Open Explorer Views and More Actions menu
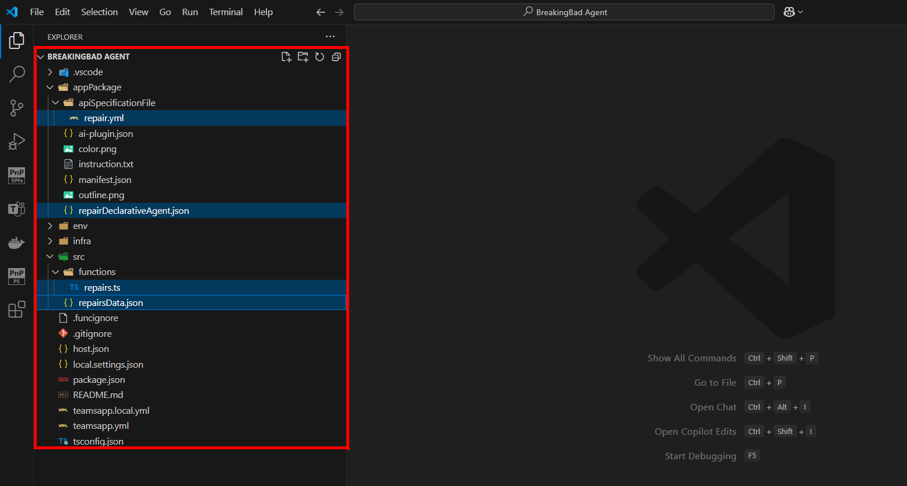This screenshot has height=486, width=907. 331,37
